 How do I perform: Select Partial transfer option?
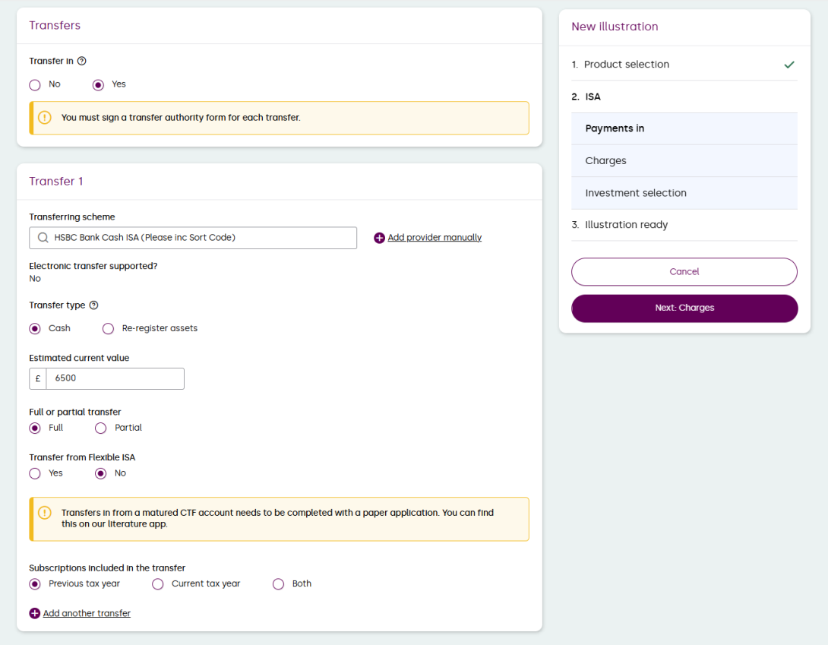click(x=101, y=428)
